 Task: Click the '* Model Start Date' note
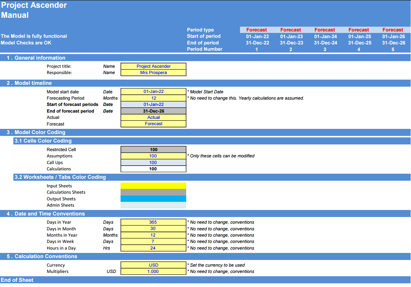pyautogui.click(x=205, y=92)
